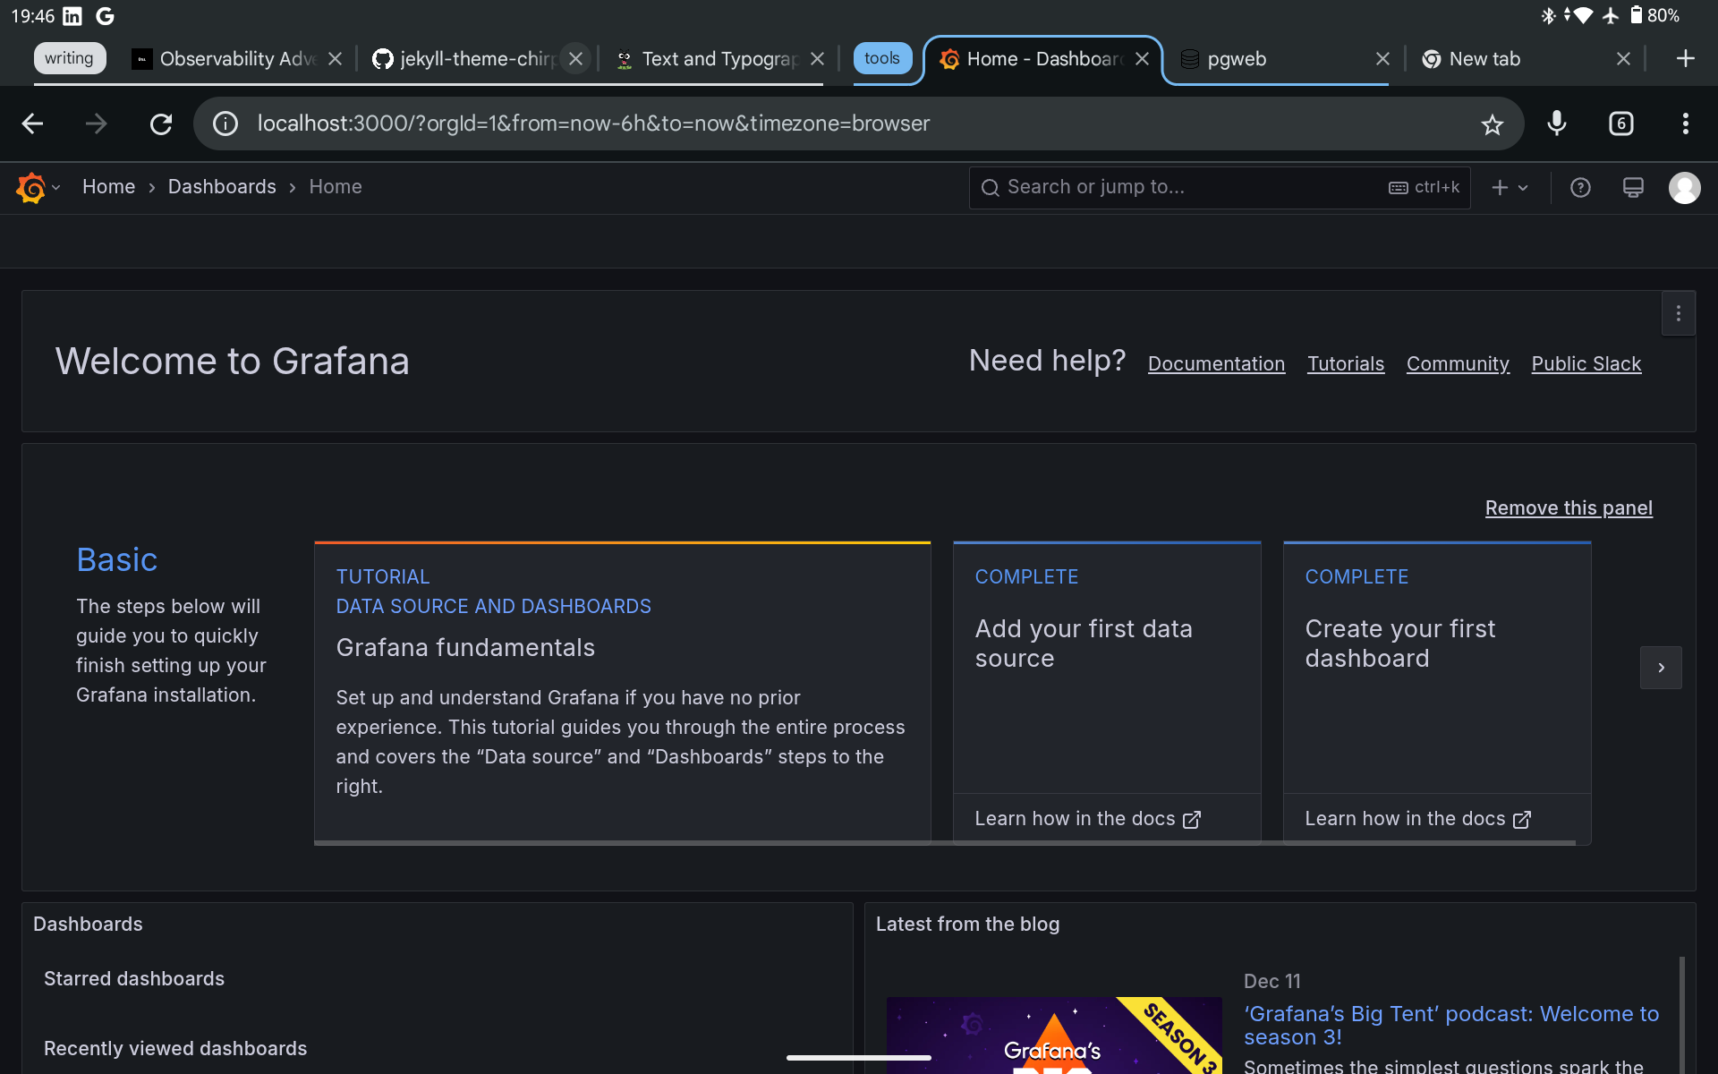Open the browser three-dot overflow menu
1718x1074 pixels.
(x=1685, y=124)
